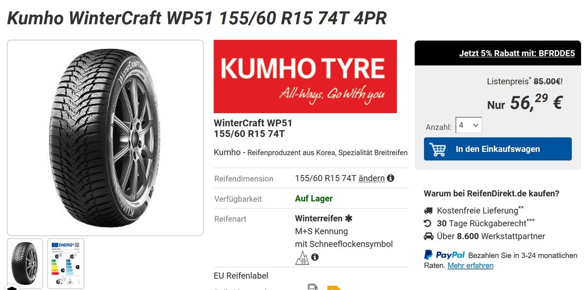The width and height of the screenshot is (585, 290).
Task: Click info icon beside the snowflake symbol
Action: (x=315, y=257)
